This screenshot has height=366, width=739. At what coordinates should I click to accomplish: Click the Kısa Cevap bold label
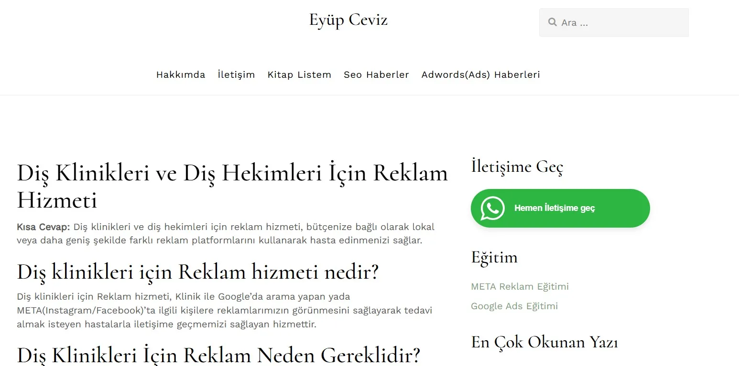43,227
